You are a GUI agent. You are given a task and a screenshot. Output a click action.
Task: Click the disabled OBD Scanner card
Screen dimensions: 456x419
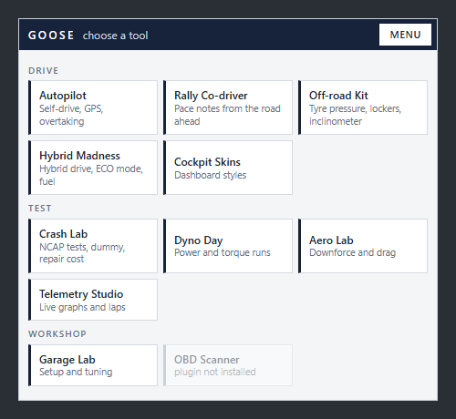tap(228, 365)
